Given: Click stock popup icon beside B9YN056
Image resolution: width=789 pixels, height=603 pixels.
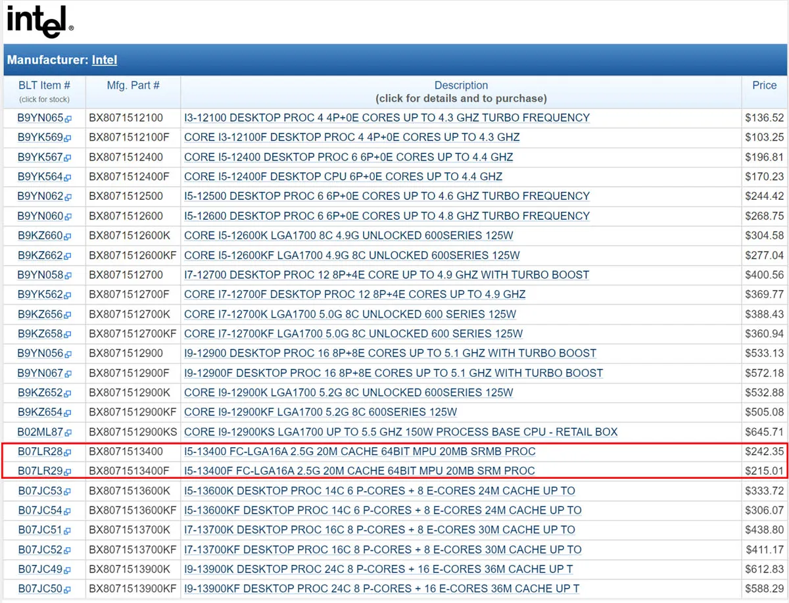Looking at the screenshot, I should (x=68, y=354).
